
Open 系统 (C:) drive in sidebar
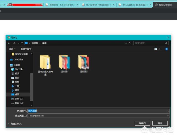(x=17, y=99)
